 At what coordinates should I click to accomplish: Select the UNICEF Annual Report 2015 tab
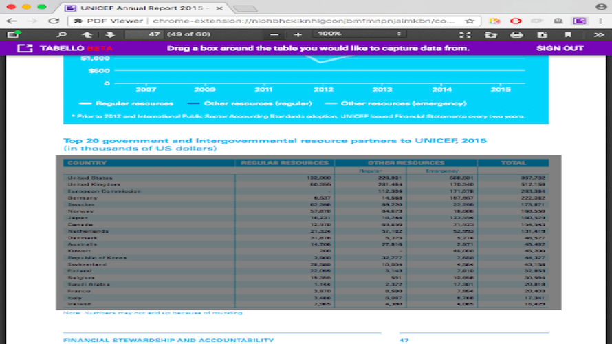[142, 8]
